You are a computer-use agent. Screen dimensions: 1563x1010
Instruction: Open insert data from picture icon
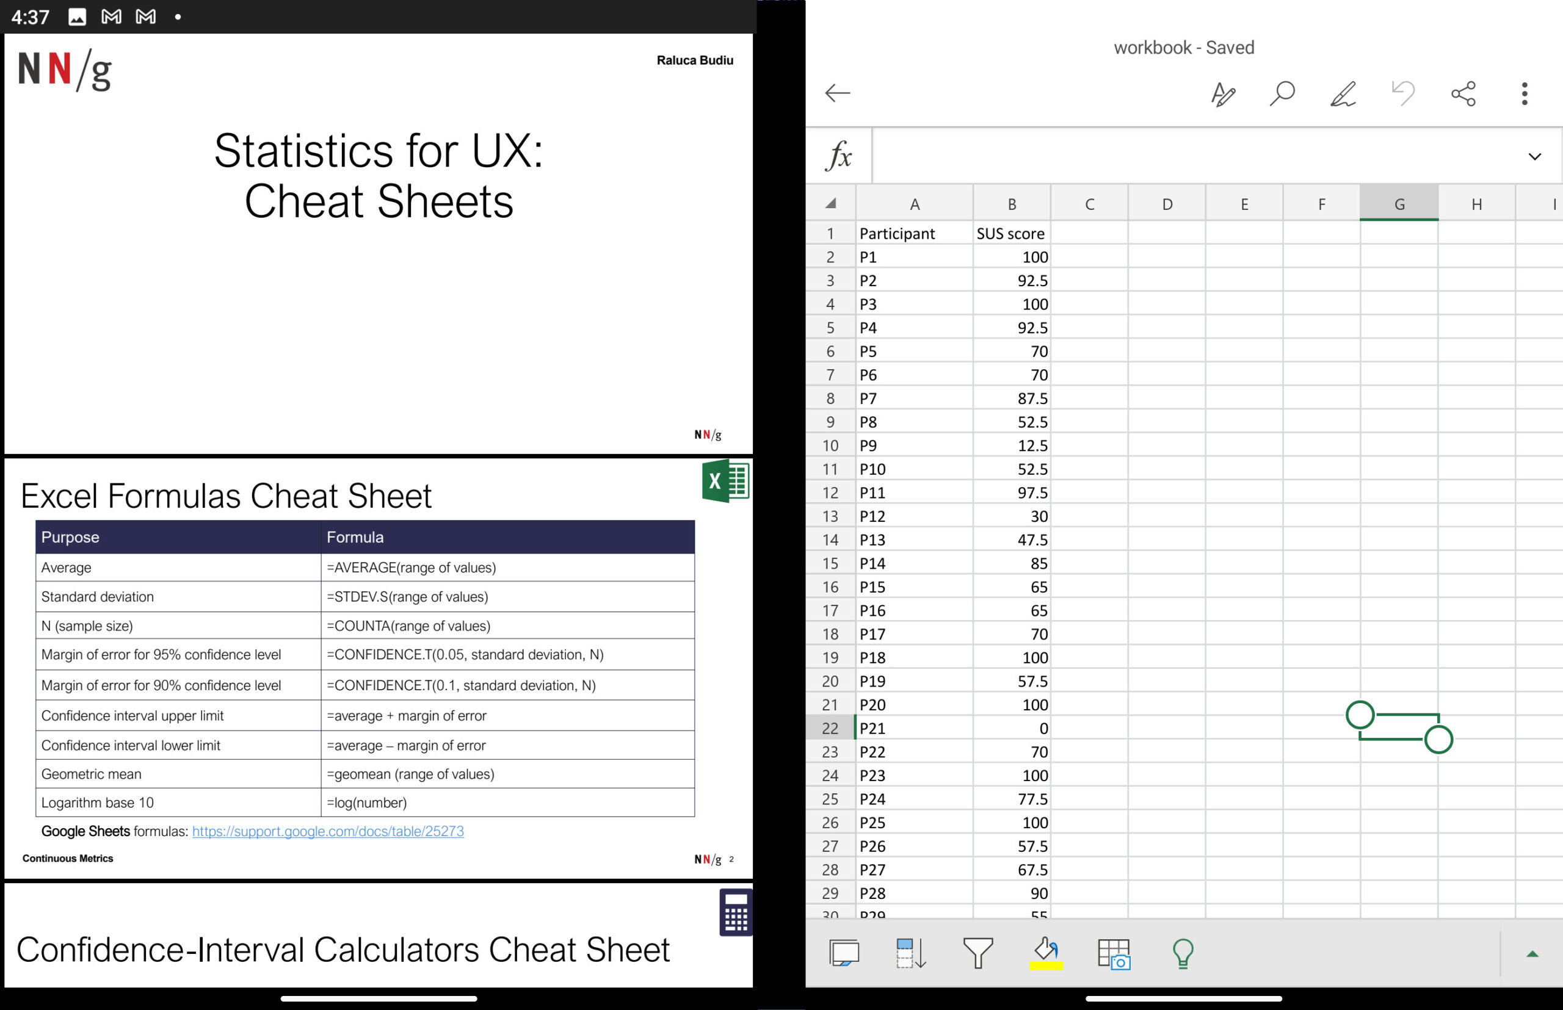coord(1114,954)
